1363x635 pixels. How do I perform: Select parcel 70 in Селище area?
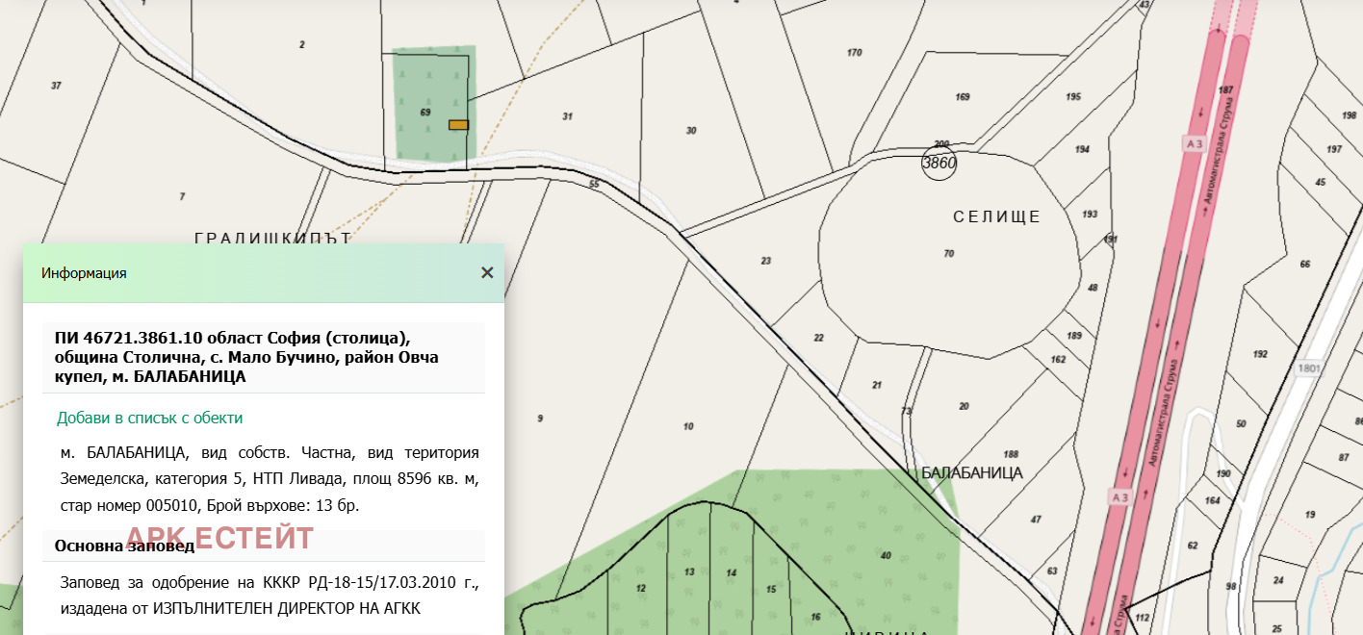(948, 254)
